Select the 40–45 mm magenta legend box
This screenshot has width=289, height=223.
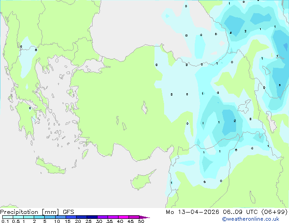tap(124, 217)
